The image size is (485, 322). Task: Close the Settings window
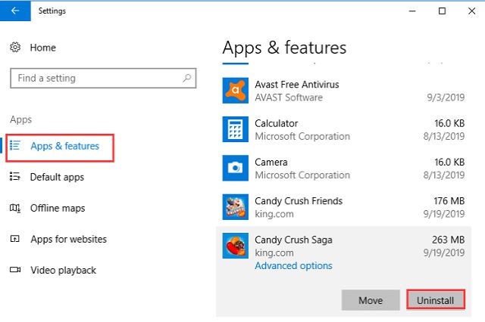(471, 11)
